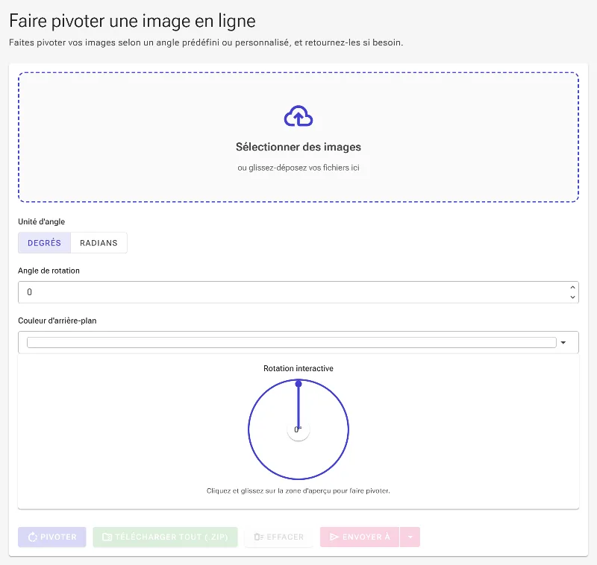Click the 0° center of rotation dial
Image resolution: width=597 pixels, height=565 pixels.
(298, 429)
